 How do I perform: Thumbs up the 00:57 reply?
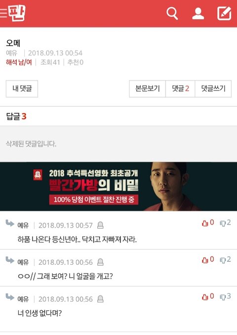pos(208,223)
